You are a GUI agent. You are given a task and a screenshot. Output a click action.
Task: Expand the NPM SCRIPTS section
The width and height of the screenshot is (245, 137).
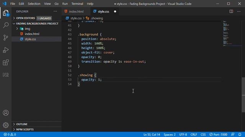pos(14,129)
